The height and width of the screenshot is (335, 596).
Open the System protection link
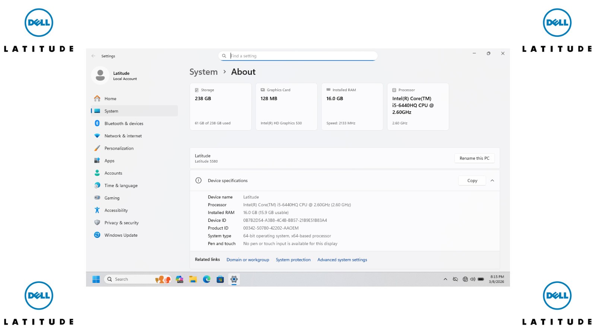293,260
